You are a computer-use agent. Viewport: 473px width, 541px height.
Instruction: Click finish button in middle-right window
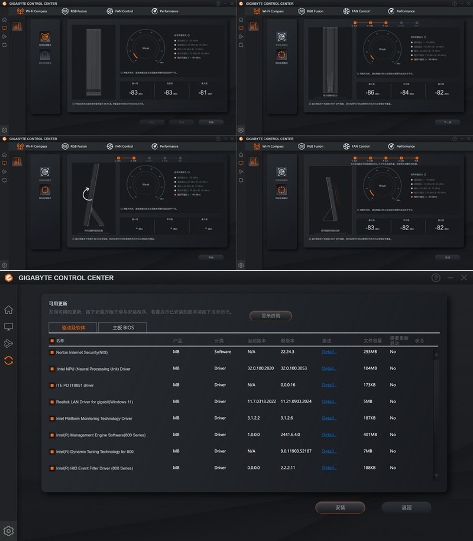[448, 257]
